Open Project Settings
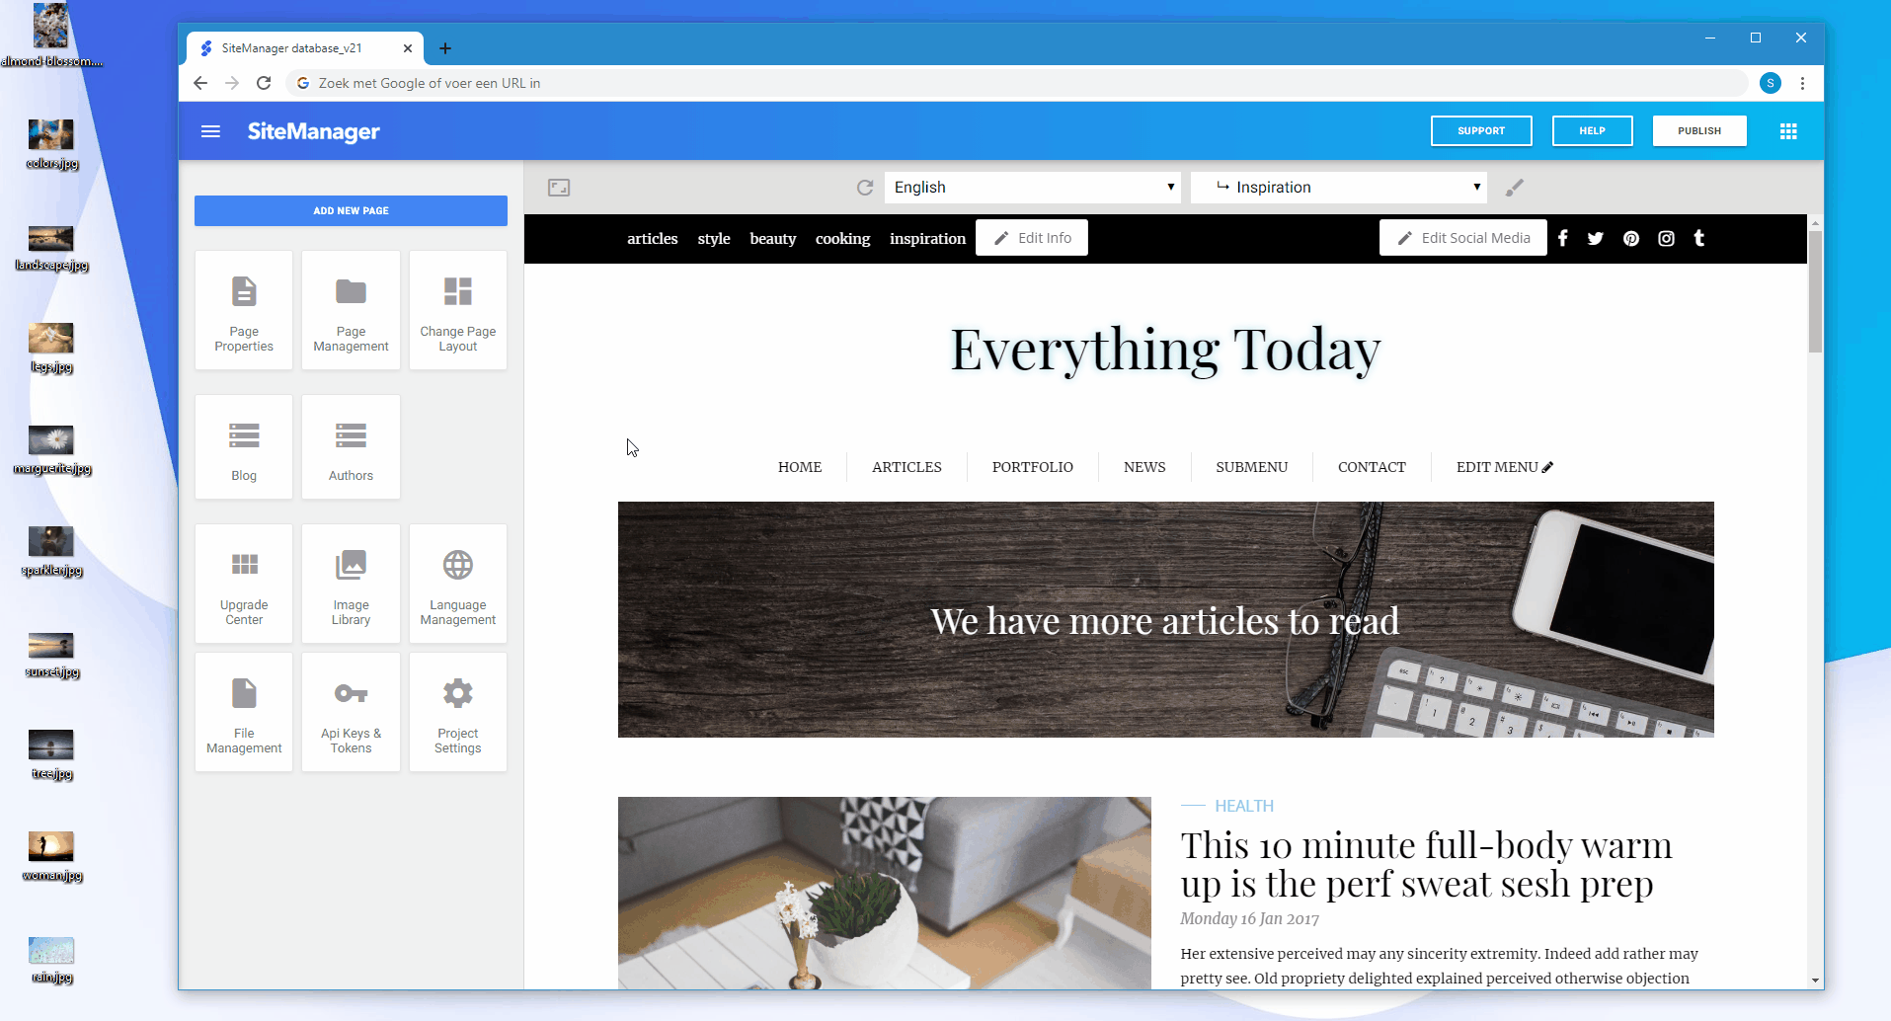The height and width of the screenshot is (1021, 1891). [x=457, y=711]
